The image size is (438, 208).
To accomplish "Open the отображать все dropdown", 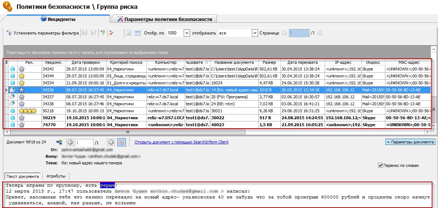I will point(254,33).
